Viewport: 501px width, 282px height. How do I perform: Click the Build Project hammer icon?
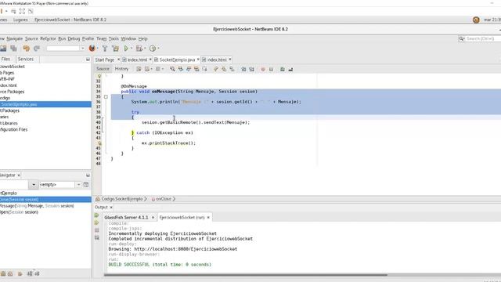(105, 49)
